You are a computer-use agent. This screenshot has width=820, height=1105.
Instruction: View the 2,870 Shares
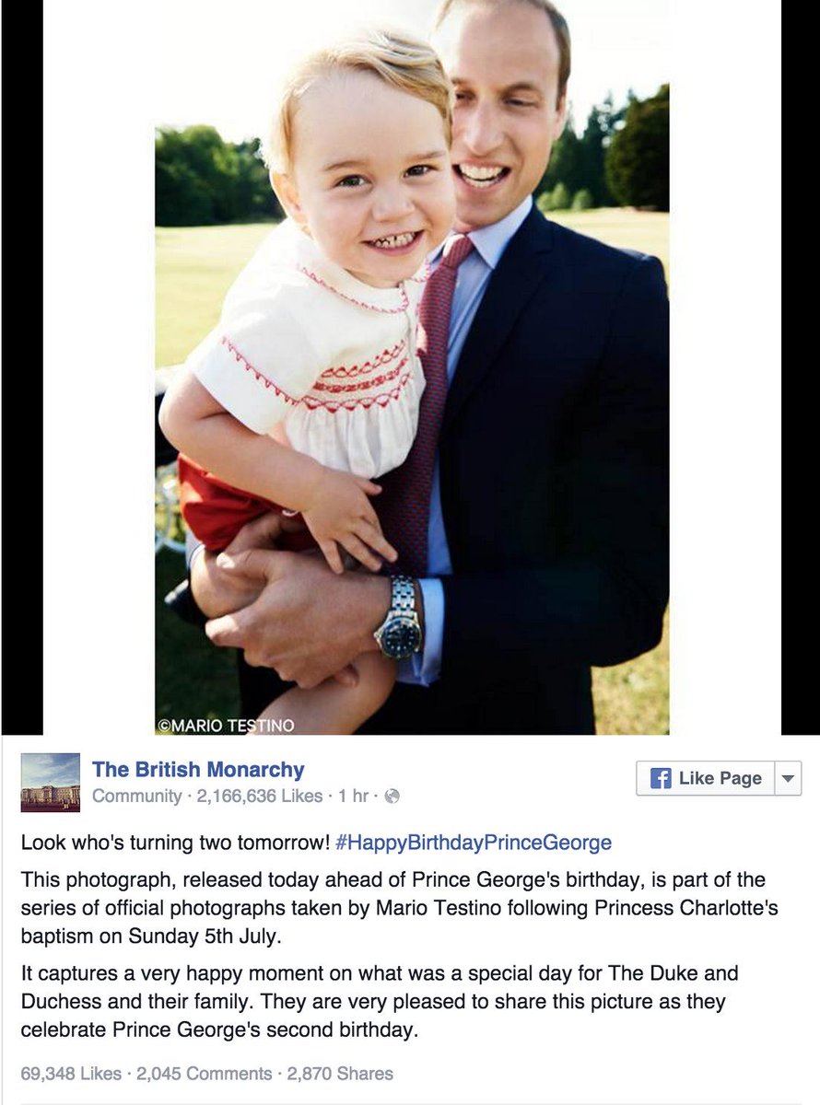(x=340, y=1074)
